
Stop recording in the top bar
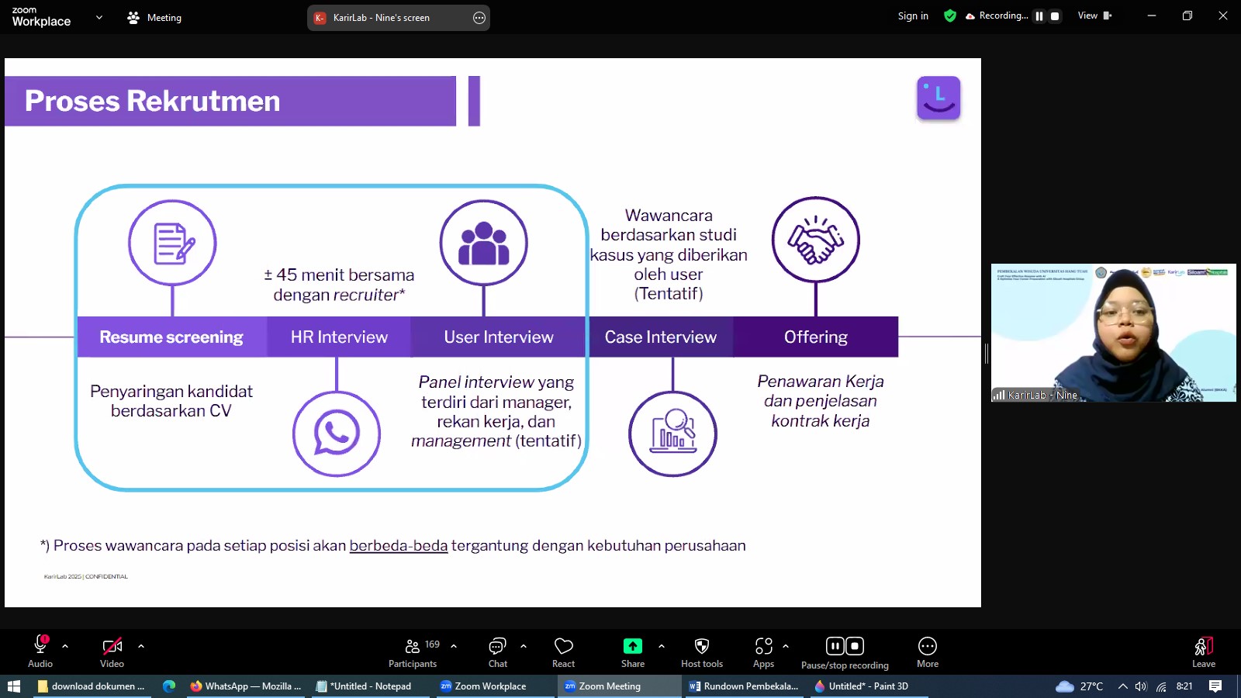click(x=1055, y=16)
